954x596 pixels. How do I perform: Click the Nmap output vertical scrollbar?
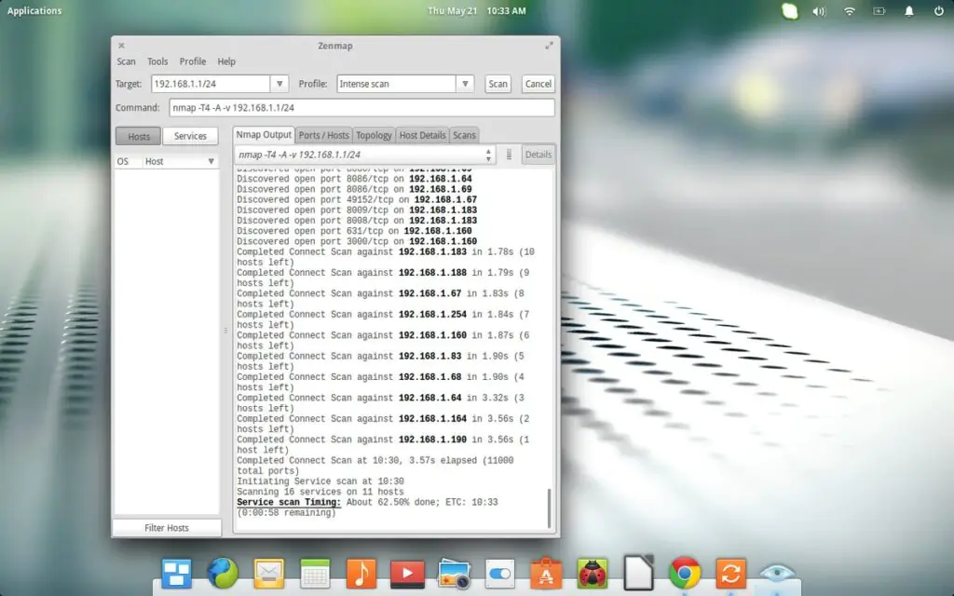pos(550,508)
